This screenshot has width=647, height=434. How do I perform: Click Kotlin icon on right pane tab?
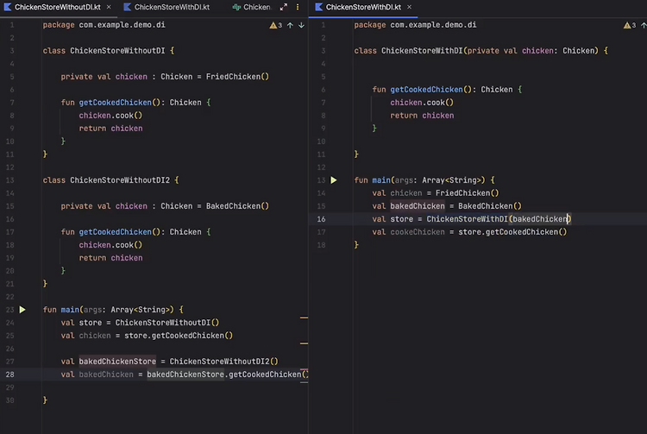tap(318, 7)
